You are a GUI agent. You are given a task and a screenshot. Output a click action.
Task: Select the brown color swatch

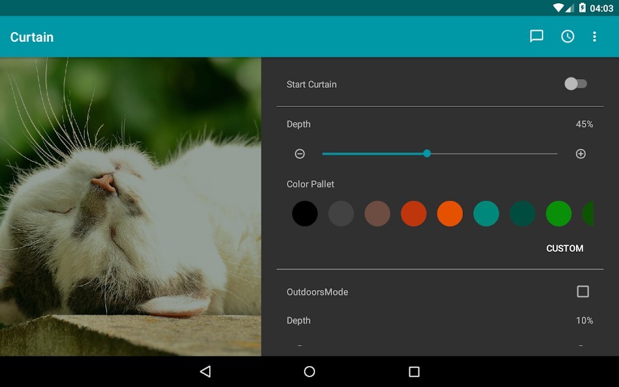point(377,214)
